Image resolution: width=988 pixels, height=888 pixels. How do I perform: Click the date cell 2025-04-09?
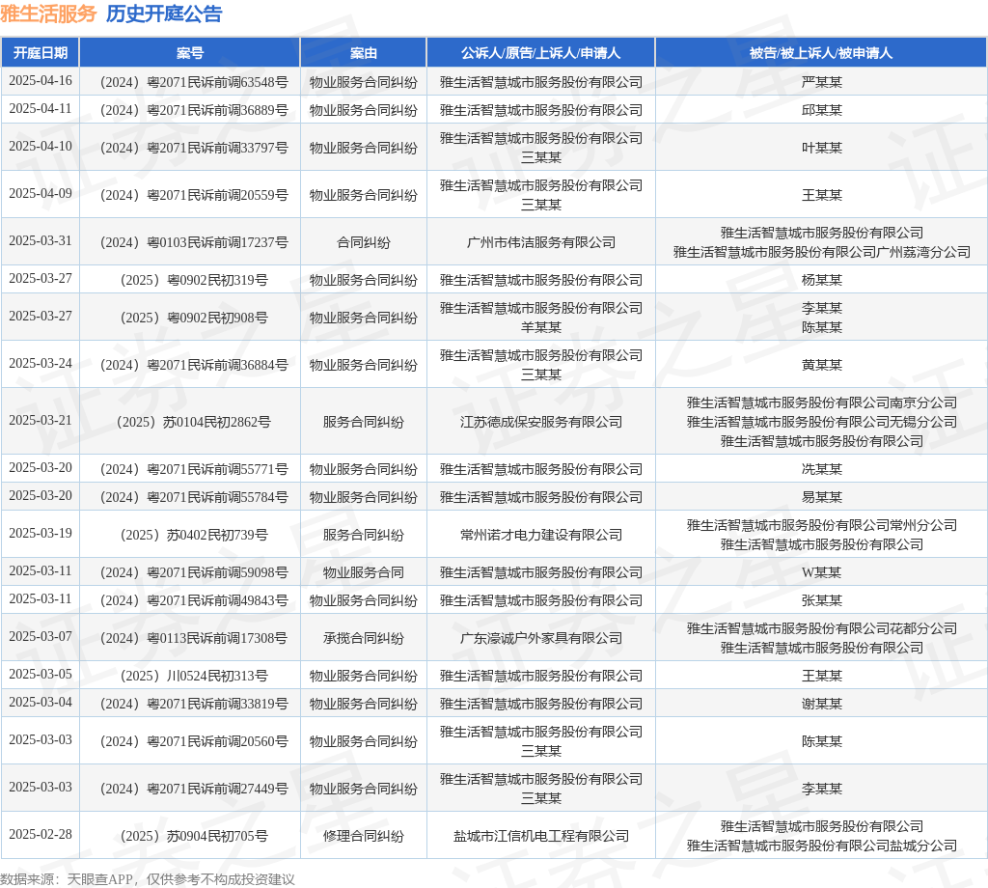(x=41, y=193)
